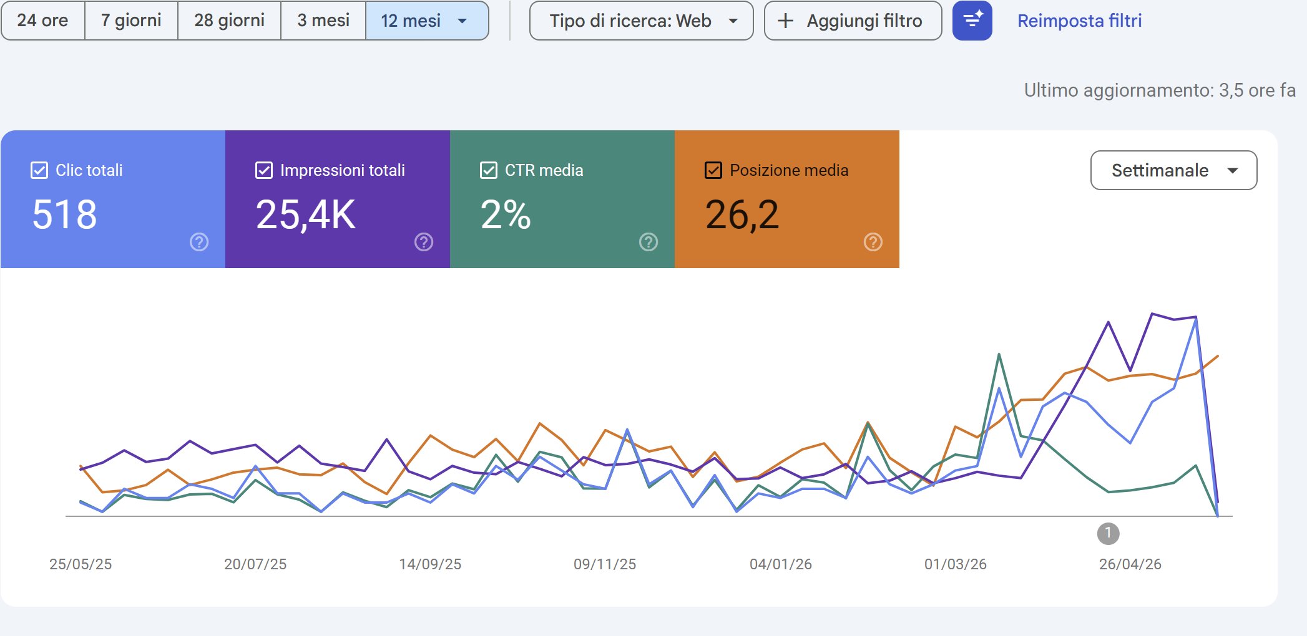Screen dimensions: 1307x636
Task: Open the Impressioni totali help icon
Action: [424, 242]
